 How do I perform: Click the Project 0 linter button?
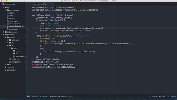(35, 96)
